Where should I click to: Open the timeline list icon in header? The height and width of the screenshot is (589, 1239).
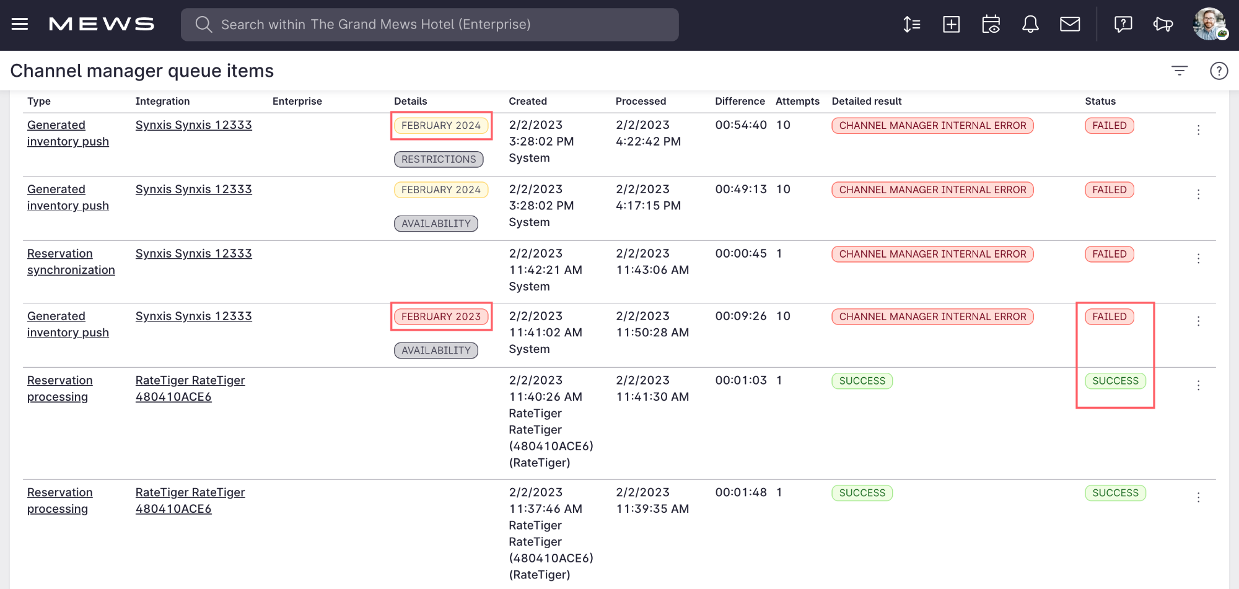[911, 24]
